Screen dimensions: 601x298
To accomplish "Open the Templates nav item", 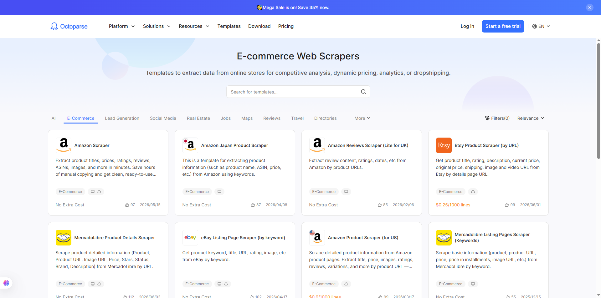I will click(x=229, y=26).
